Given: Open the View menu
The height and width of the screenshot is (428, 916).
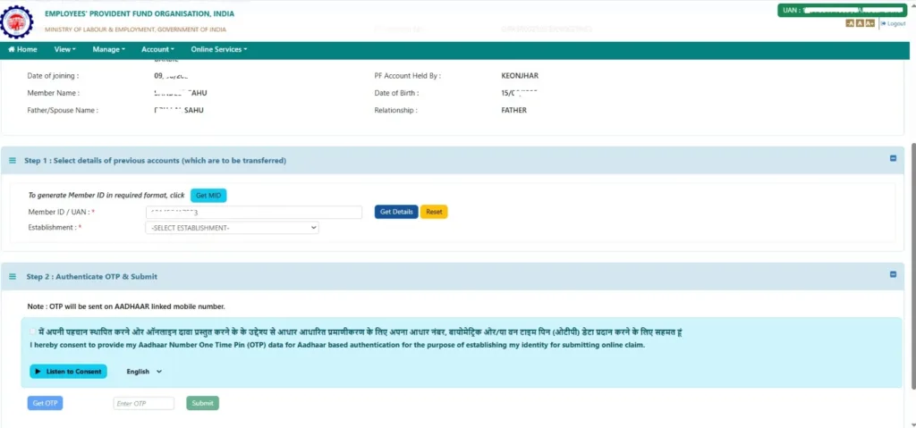Looking at the screenshot, I should coord(64,50).
